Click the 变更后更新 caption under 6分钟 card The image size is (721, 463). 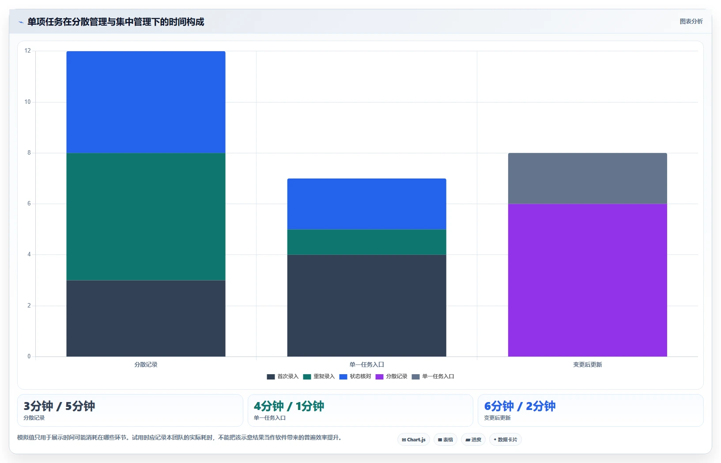[497, 418]
